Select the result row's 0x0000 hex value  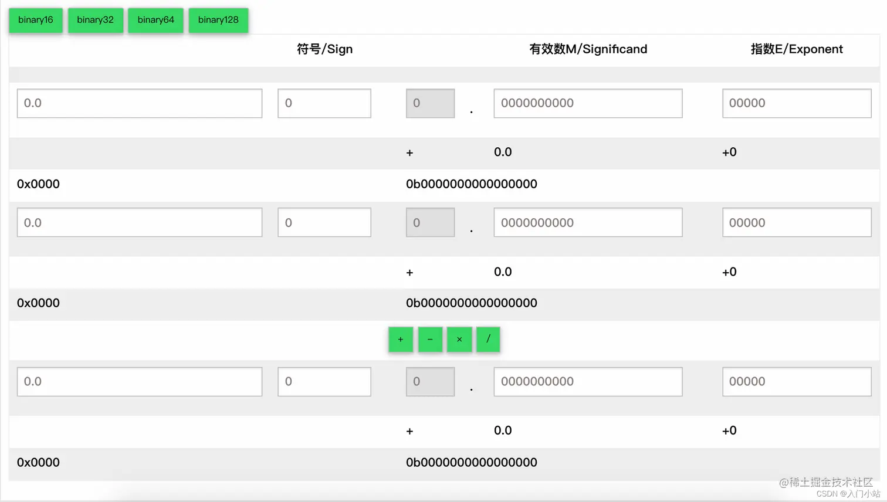pyautogui.click(x=38, y=463)
